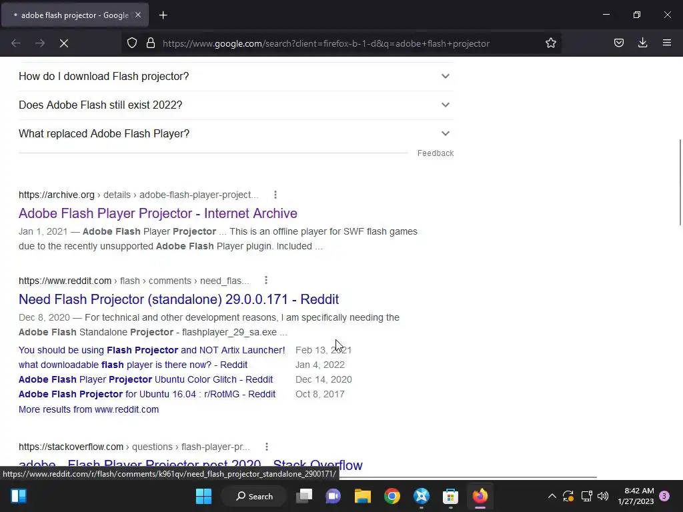Click the sync tray icon
This screenshot has width=683, height=512.
[x=568, y=496]
